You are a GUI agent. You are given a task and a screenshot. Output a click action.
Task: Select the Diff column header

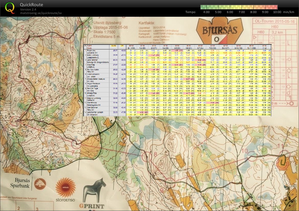[122, 46]
